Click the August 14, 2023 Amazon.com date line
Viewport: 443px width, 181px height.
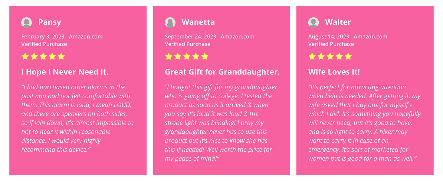348,37
